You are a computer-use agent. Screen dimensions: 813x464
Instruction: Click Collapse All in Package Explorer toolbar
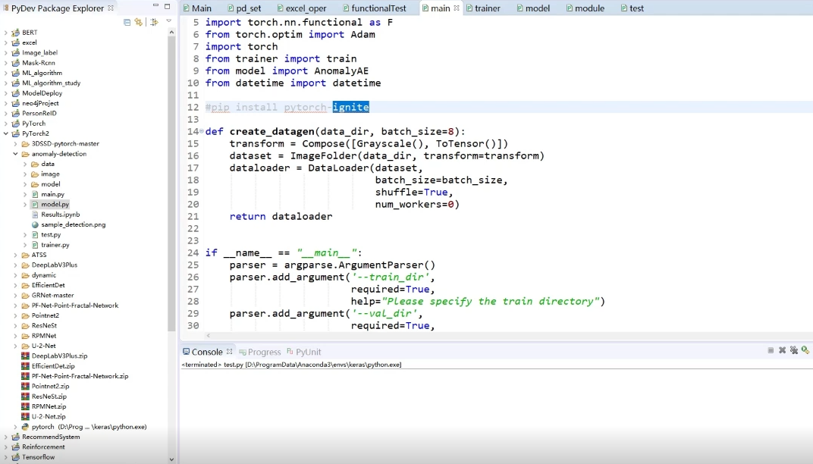[x=127, y=22]
